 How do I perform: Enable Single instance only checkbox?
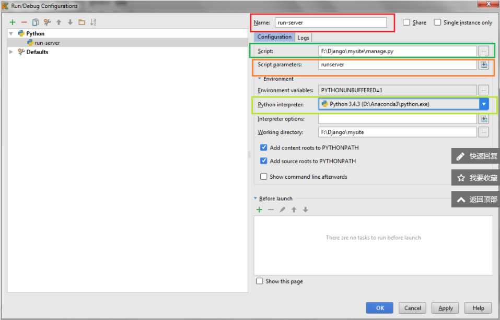click(437, 22)
